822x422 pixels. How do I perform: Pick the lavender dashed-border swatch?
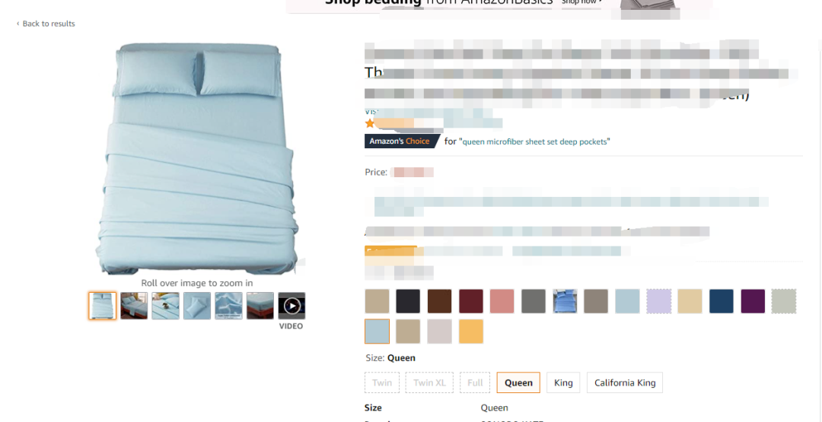pyautogui.click(x=658, y=301)
